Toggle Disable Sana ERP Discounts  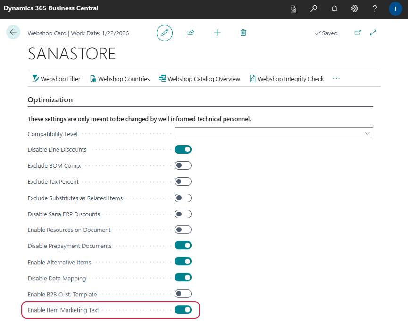(x=183, y=214)
